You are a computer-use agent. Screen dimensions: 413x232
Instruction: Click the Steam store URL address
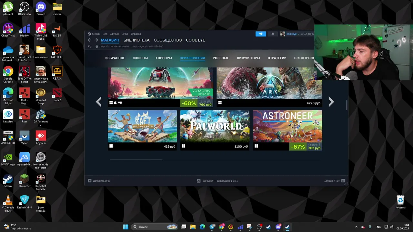[132, 46]
